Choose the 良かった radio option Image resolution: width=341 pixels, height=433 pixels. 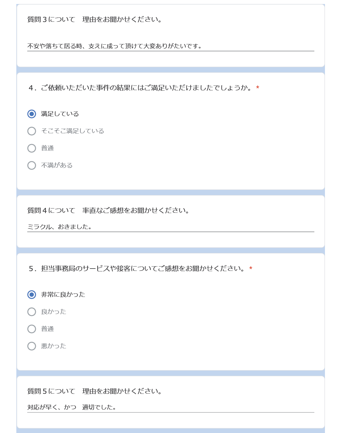(x=32, y=312)
